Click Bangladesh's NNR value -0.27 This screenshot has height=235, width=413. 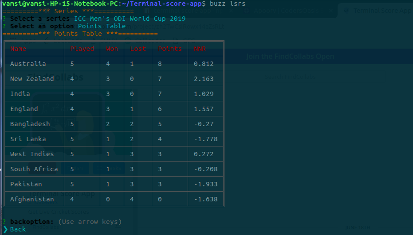(204, 124)
